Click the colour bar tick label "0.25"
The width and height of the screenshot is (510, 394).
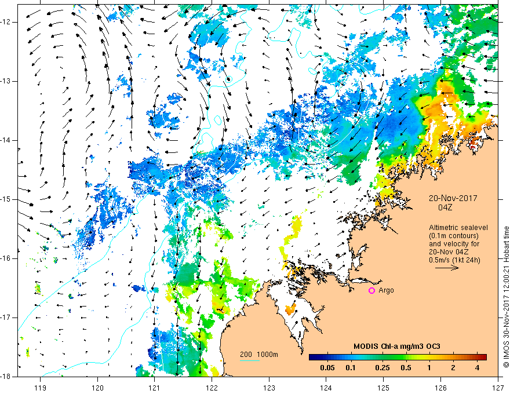(382, 368)
